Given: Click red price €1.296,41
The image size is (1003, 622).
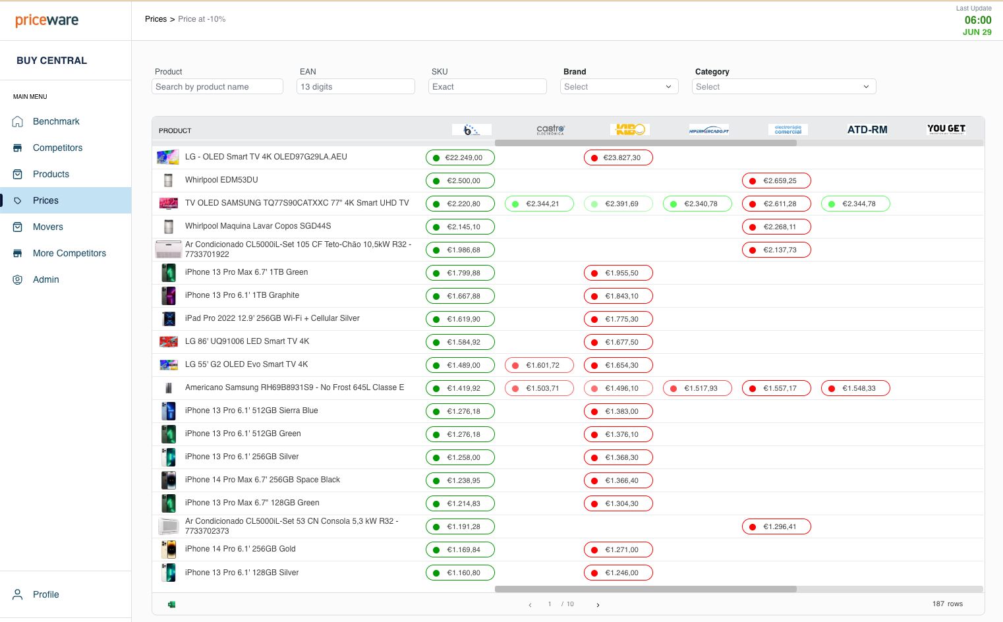Looking at the screenshot, I should [x=776, y=526].
